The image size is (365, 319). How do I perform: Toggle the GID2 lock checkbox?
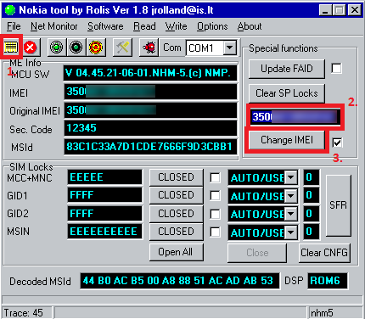click(x=215, y=214)
